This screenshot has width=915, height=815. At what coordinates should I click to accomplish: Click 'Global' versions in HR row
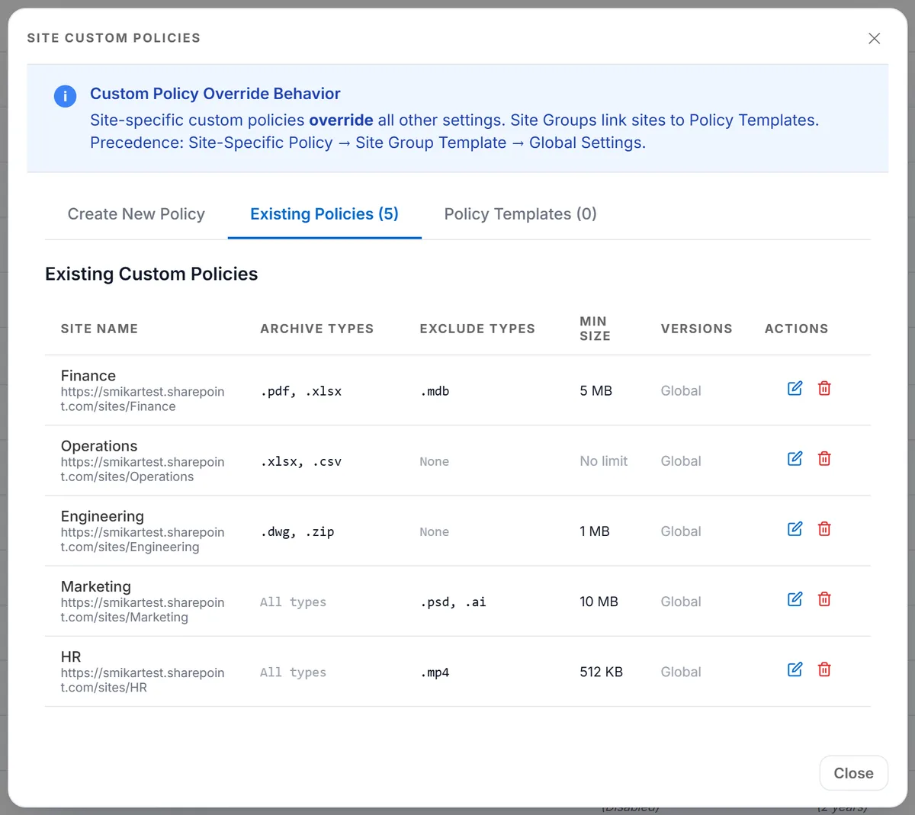pos(681,671)
